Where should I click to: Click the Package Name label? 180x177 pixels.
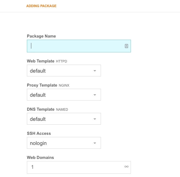41,36
